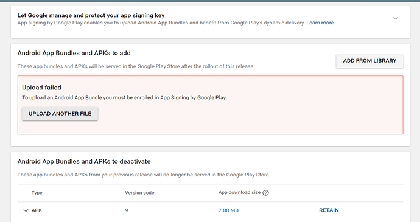
Task: Click the 'no longer be served' description text
Action: [144, 175]
